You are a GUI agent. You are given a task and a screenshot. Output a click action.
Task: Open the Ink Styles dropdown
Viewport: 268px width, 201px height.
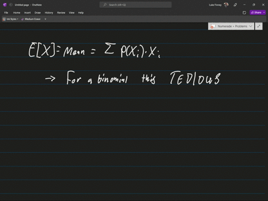coord(11,19)
